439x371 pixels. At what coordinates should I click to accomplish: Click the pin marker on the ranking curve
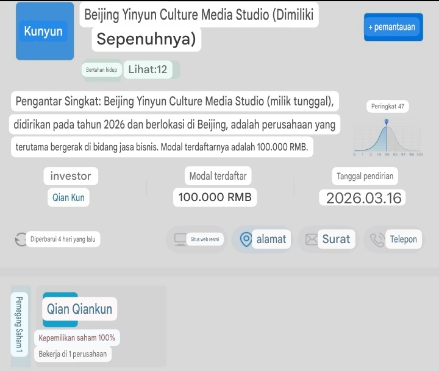pos(387,122)
